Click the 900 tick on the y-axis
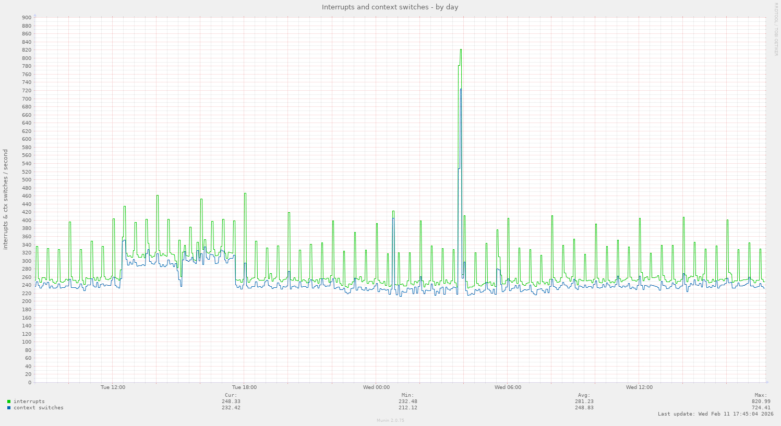Viewport: 781px width, 426px height. 27,18
